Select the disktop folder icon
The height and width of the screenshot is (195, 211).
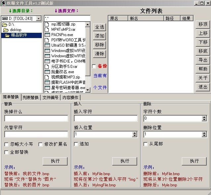point(6,30)
